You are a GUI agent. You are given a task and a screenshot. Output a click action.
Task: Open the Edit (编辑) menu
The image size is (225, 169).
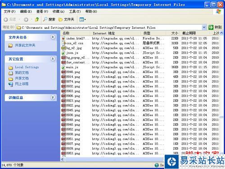26,11
